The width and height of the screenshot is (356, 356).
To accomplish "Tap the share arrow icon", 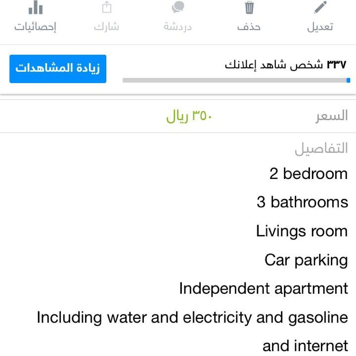I will tap(107, 7).
